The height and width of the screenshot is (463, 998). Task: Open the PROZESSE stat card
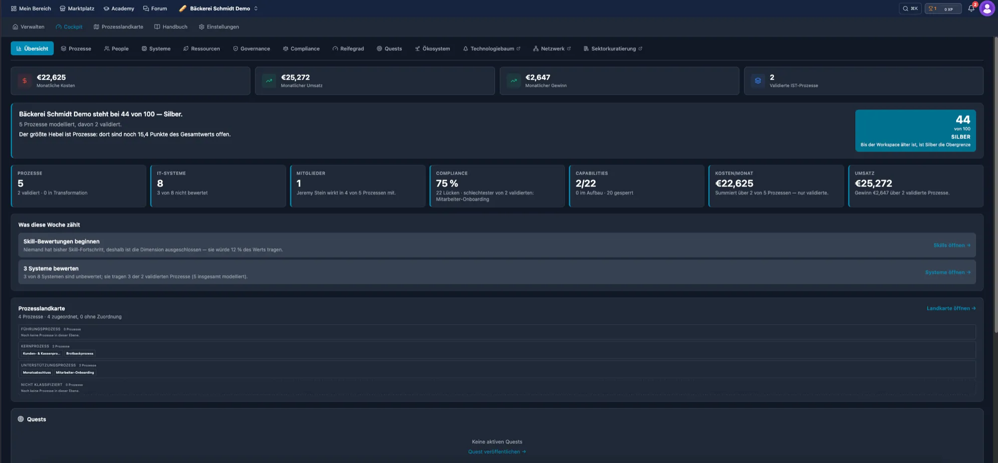[x=78, y=186]
